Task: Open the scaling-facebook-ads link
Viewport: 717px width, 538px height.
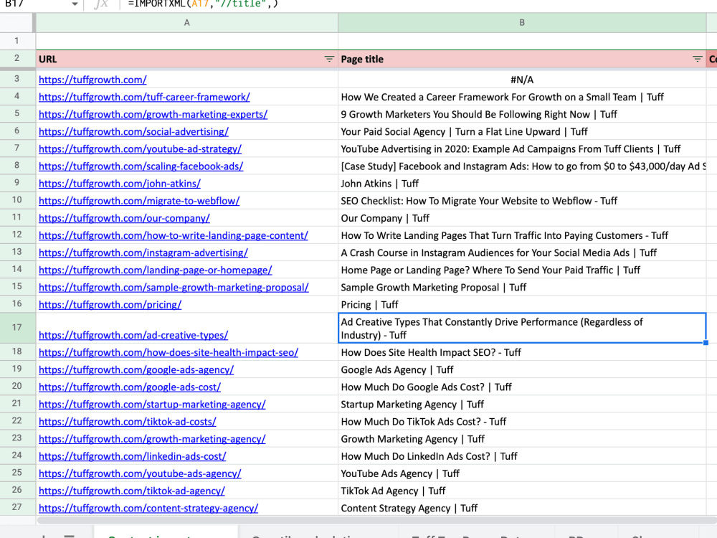Action: tap(141, 166)
